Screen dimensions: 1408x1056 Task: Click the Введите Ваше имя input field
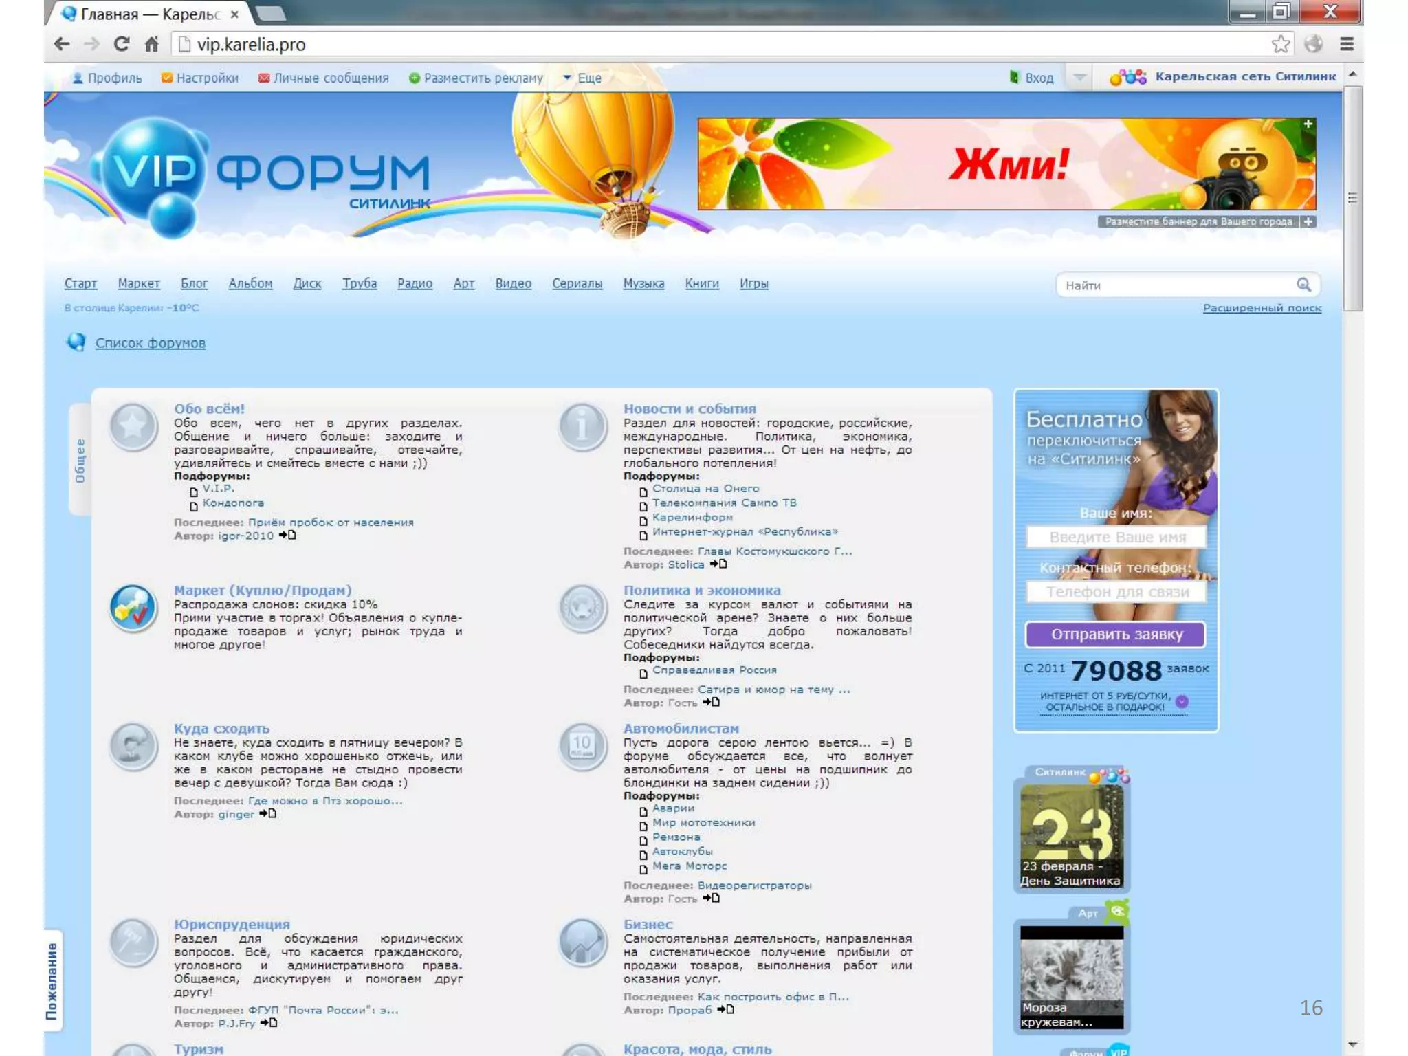click(x=1116, y=537)
